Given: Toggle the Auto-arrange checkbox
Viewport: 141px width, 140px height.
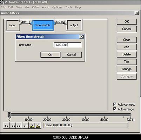Looking at the screenshot, I should [115, 109].
